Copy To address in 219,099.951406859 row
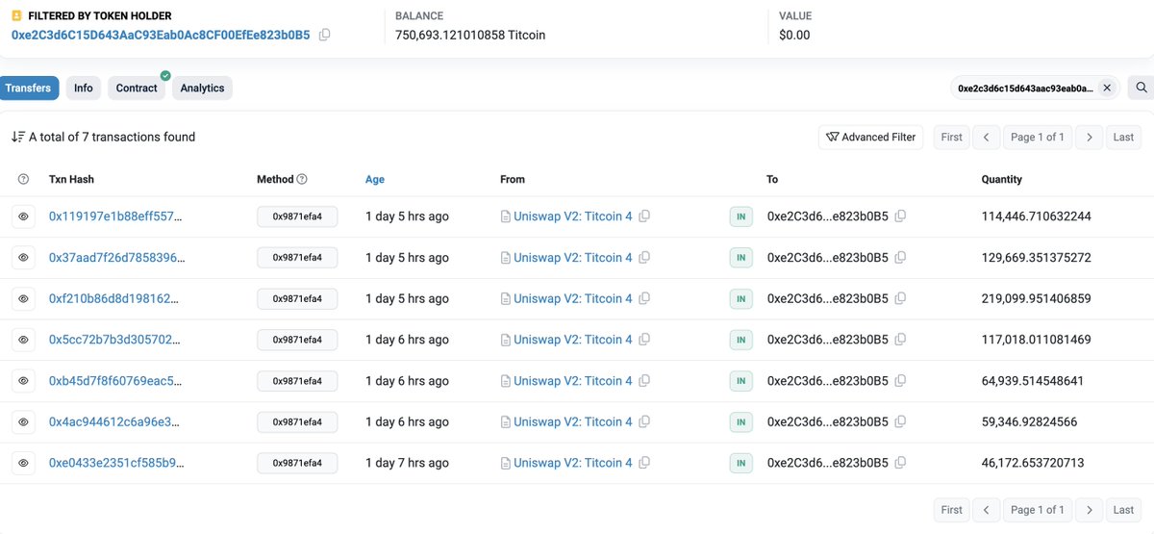1154x534 pixels. [x=900, y=298]
